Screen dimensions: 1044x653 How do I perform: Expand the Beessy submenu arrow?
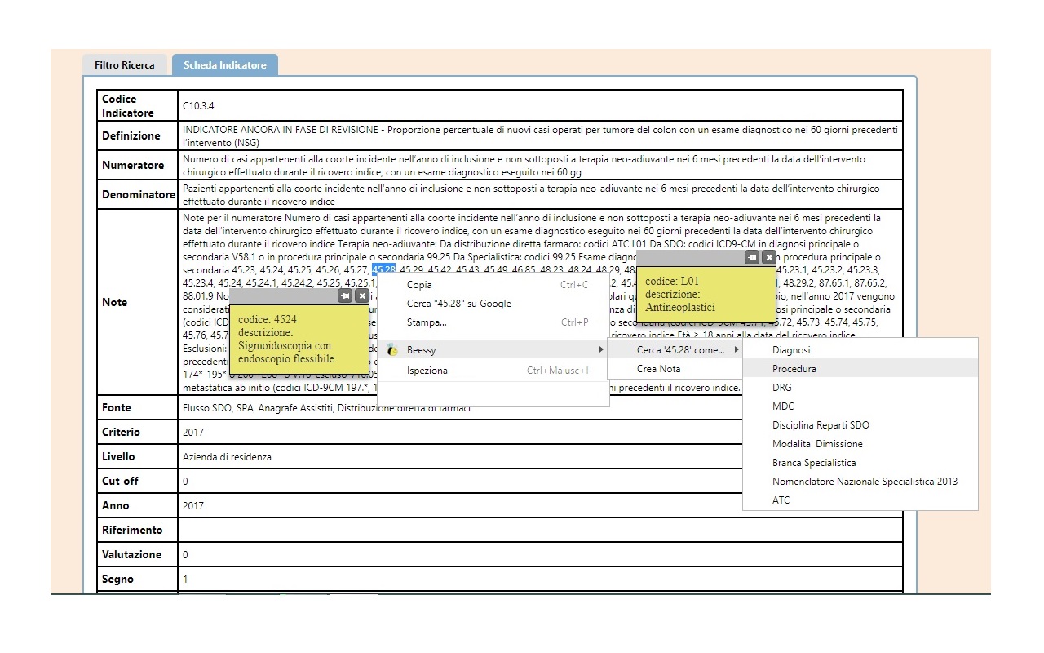click(601, 349)
